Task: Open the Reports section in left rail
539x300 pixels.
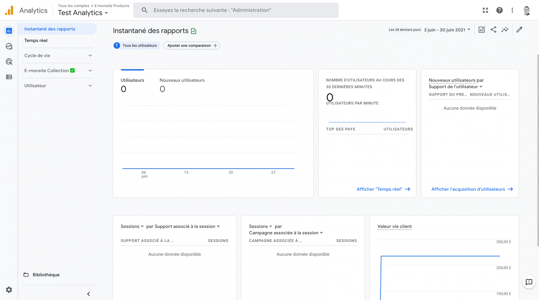Action: [x=9, y=31]
